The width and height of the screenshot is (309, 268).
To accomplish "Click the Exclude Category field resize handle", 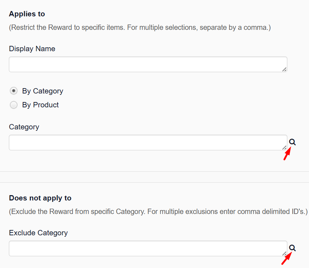I will (x=284, y=253).
